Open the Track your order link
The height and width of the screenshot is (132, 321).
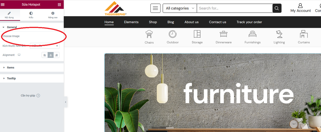(249, 22)
